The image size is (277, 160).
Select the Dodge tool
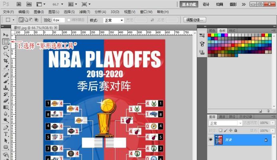[x=6, y=120]
